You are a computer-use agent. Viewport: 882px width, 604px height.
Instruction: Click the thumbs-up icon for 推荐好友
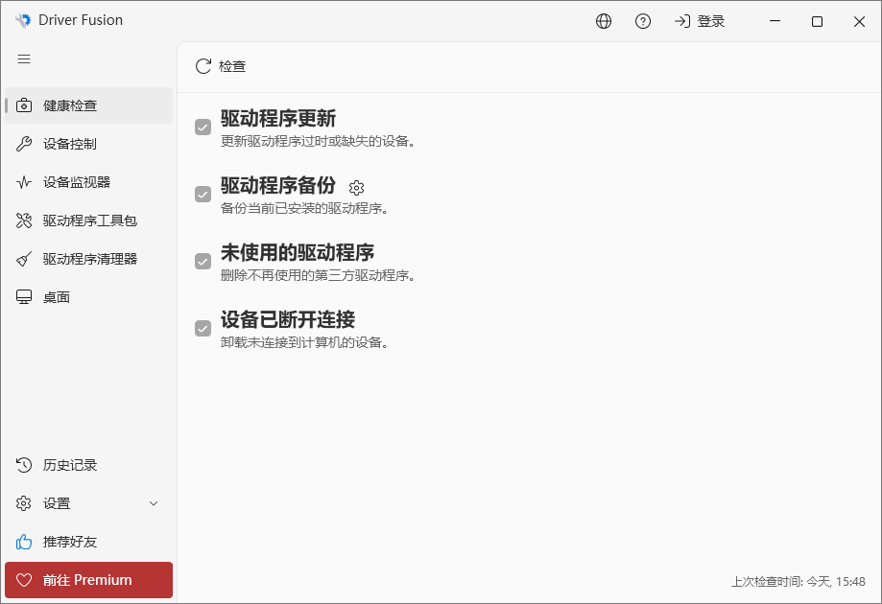[x=24, y=542]
